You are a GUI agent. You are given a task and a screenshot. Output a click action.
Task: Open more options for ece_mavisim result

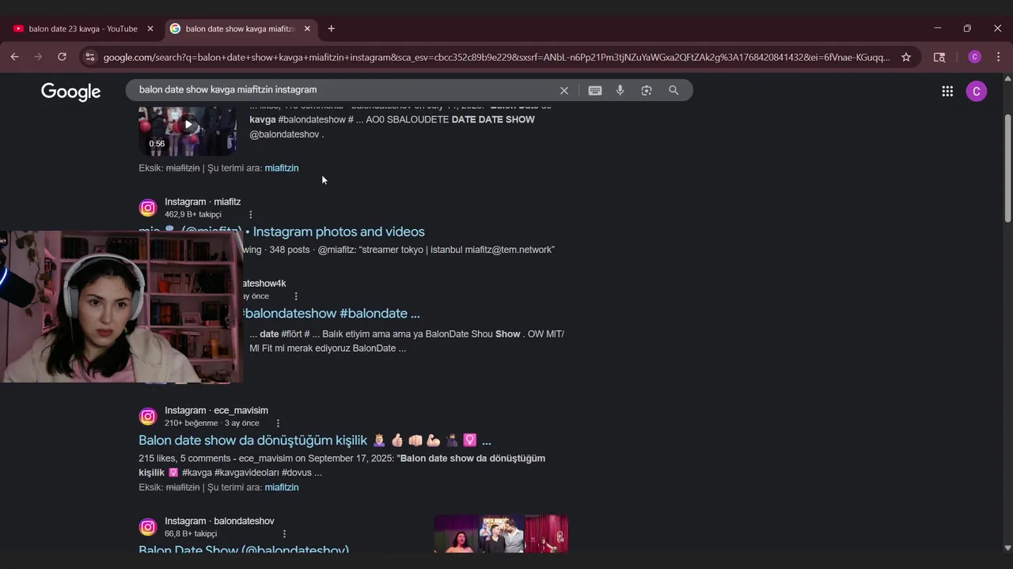(x=278, y=423)
